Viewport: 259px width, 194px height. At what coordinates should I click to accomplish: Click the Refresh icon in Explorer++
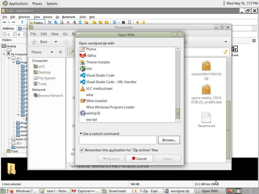(129, 22)
